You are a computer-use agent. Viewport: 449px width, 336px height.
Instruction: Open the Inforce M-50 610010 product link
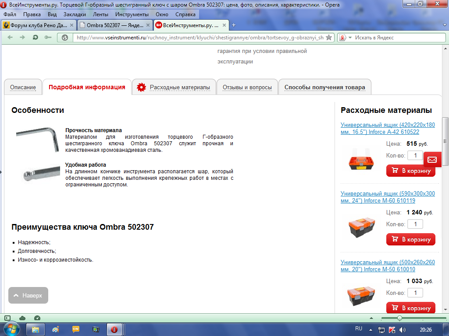point(388,266)
